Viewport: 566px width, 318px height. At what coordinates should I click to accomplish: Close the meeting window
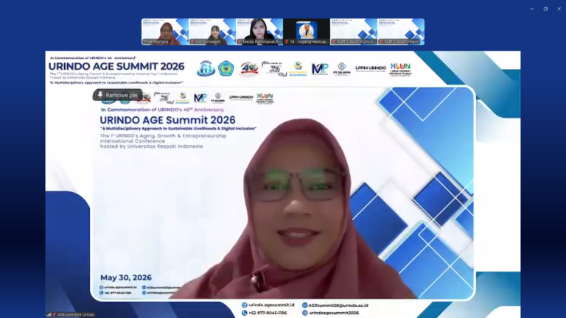click(559, 9)
